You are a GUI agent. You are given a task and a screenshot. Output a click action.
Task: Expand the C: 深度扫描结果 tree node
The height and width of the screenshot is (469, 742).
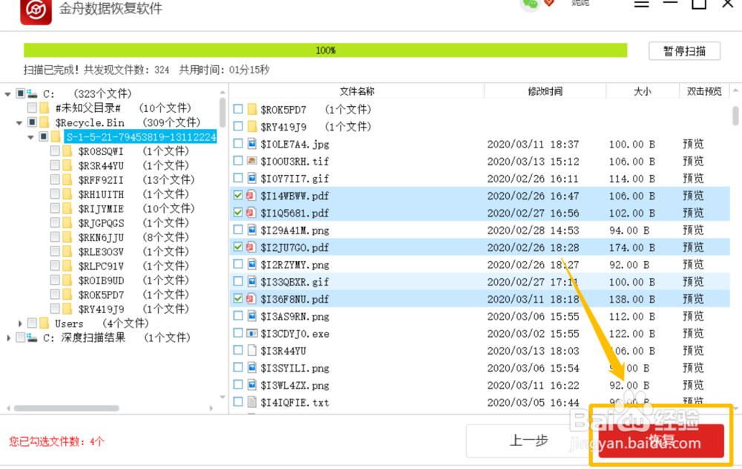(x=8, y=338)
